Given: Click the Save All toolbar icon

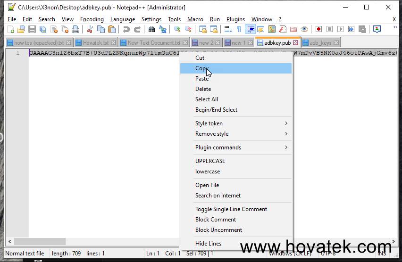Looking at the screenshot, I should pyautogui.click(x=43, y=30).
